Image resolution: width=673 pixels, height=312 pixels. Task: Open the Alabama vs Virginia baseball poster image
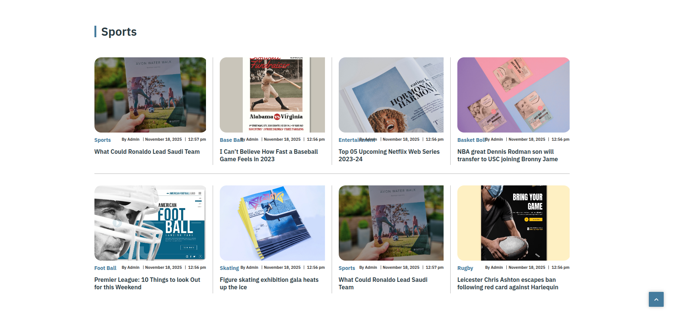272,95
